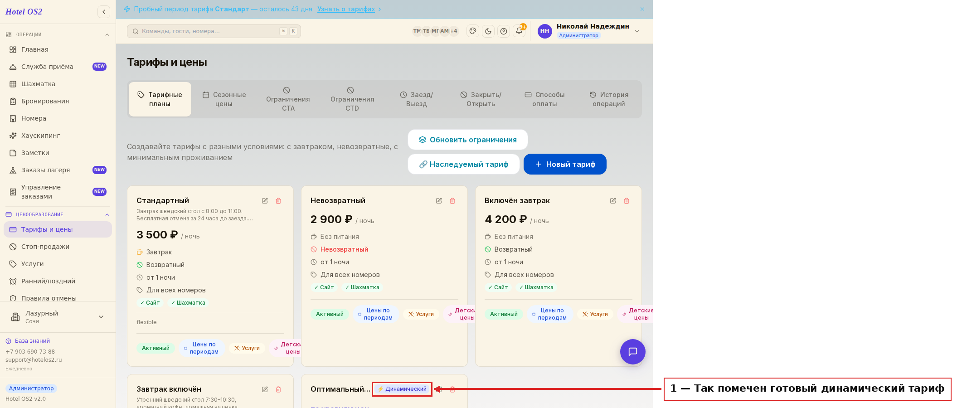Delete the Завтрак включён tariff trash icon
Viewport: 962px width, 408px height.
(278, 389)
